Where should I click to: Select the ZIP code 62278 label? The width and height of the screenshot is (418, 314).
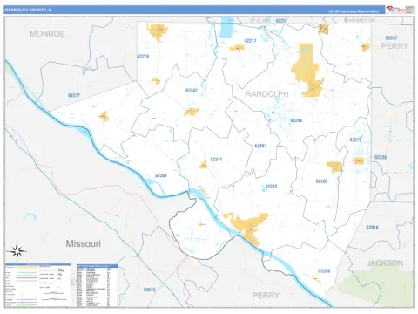pos(143,57)
